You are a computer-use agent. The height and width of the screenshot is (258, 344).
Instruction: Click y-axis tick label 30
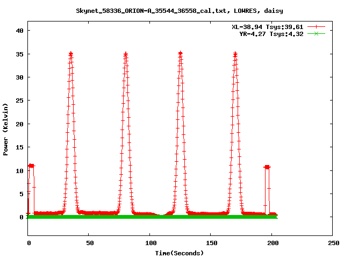tap(19, 77)
